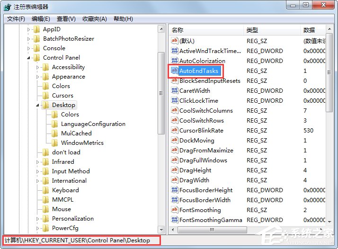Open the 查看(V) menu
Viewport: 338px width, 249px height.
(66, 19)
